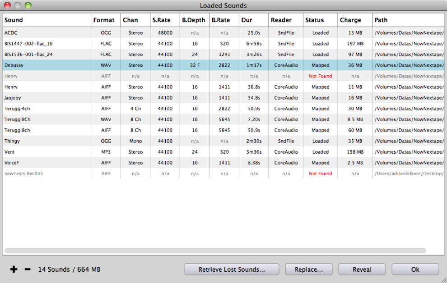Sort list by Sound column header
The height and width of the screenshot is (283, 447).
pyautogui.click(x=46, y=20)
